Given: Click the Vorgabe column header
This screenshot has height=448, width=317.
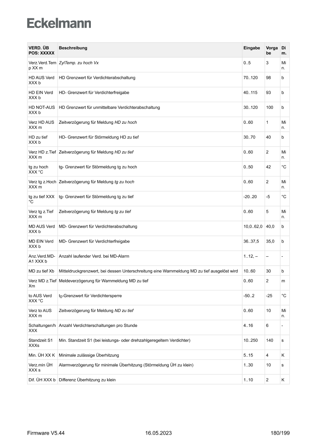Looking at the screenshot, I should pyautogui.click(x=271, y=51).
